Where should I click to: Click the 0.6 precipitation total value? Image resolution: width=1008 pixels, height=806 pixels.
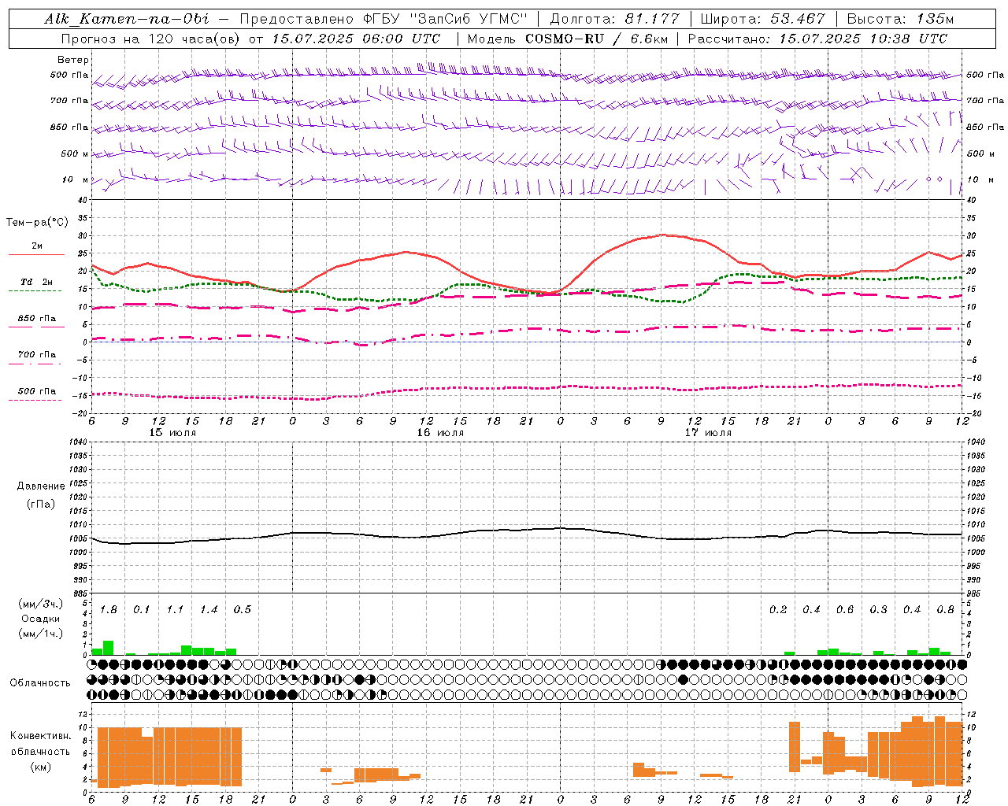845,610
